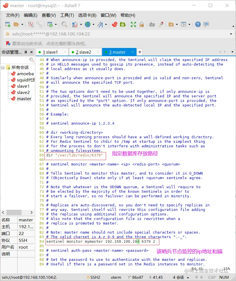236x281 pixels.
Task: Click the lock screen icon
Action: click(142, 24)
